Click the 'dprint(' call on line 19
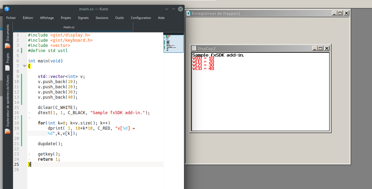Image resolution: width=372 pixels, height=189 pixels. 57,128
